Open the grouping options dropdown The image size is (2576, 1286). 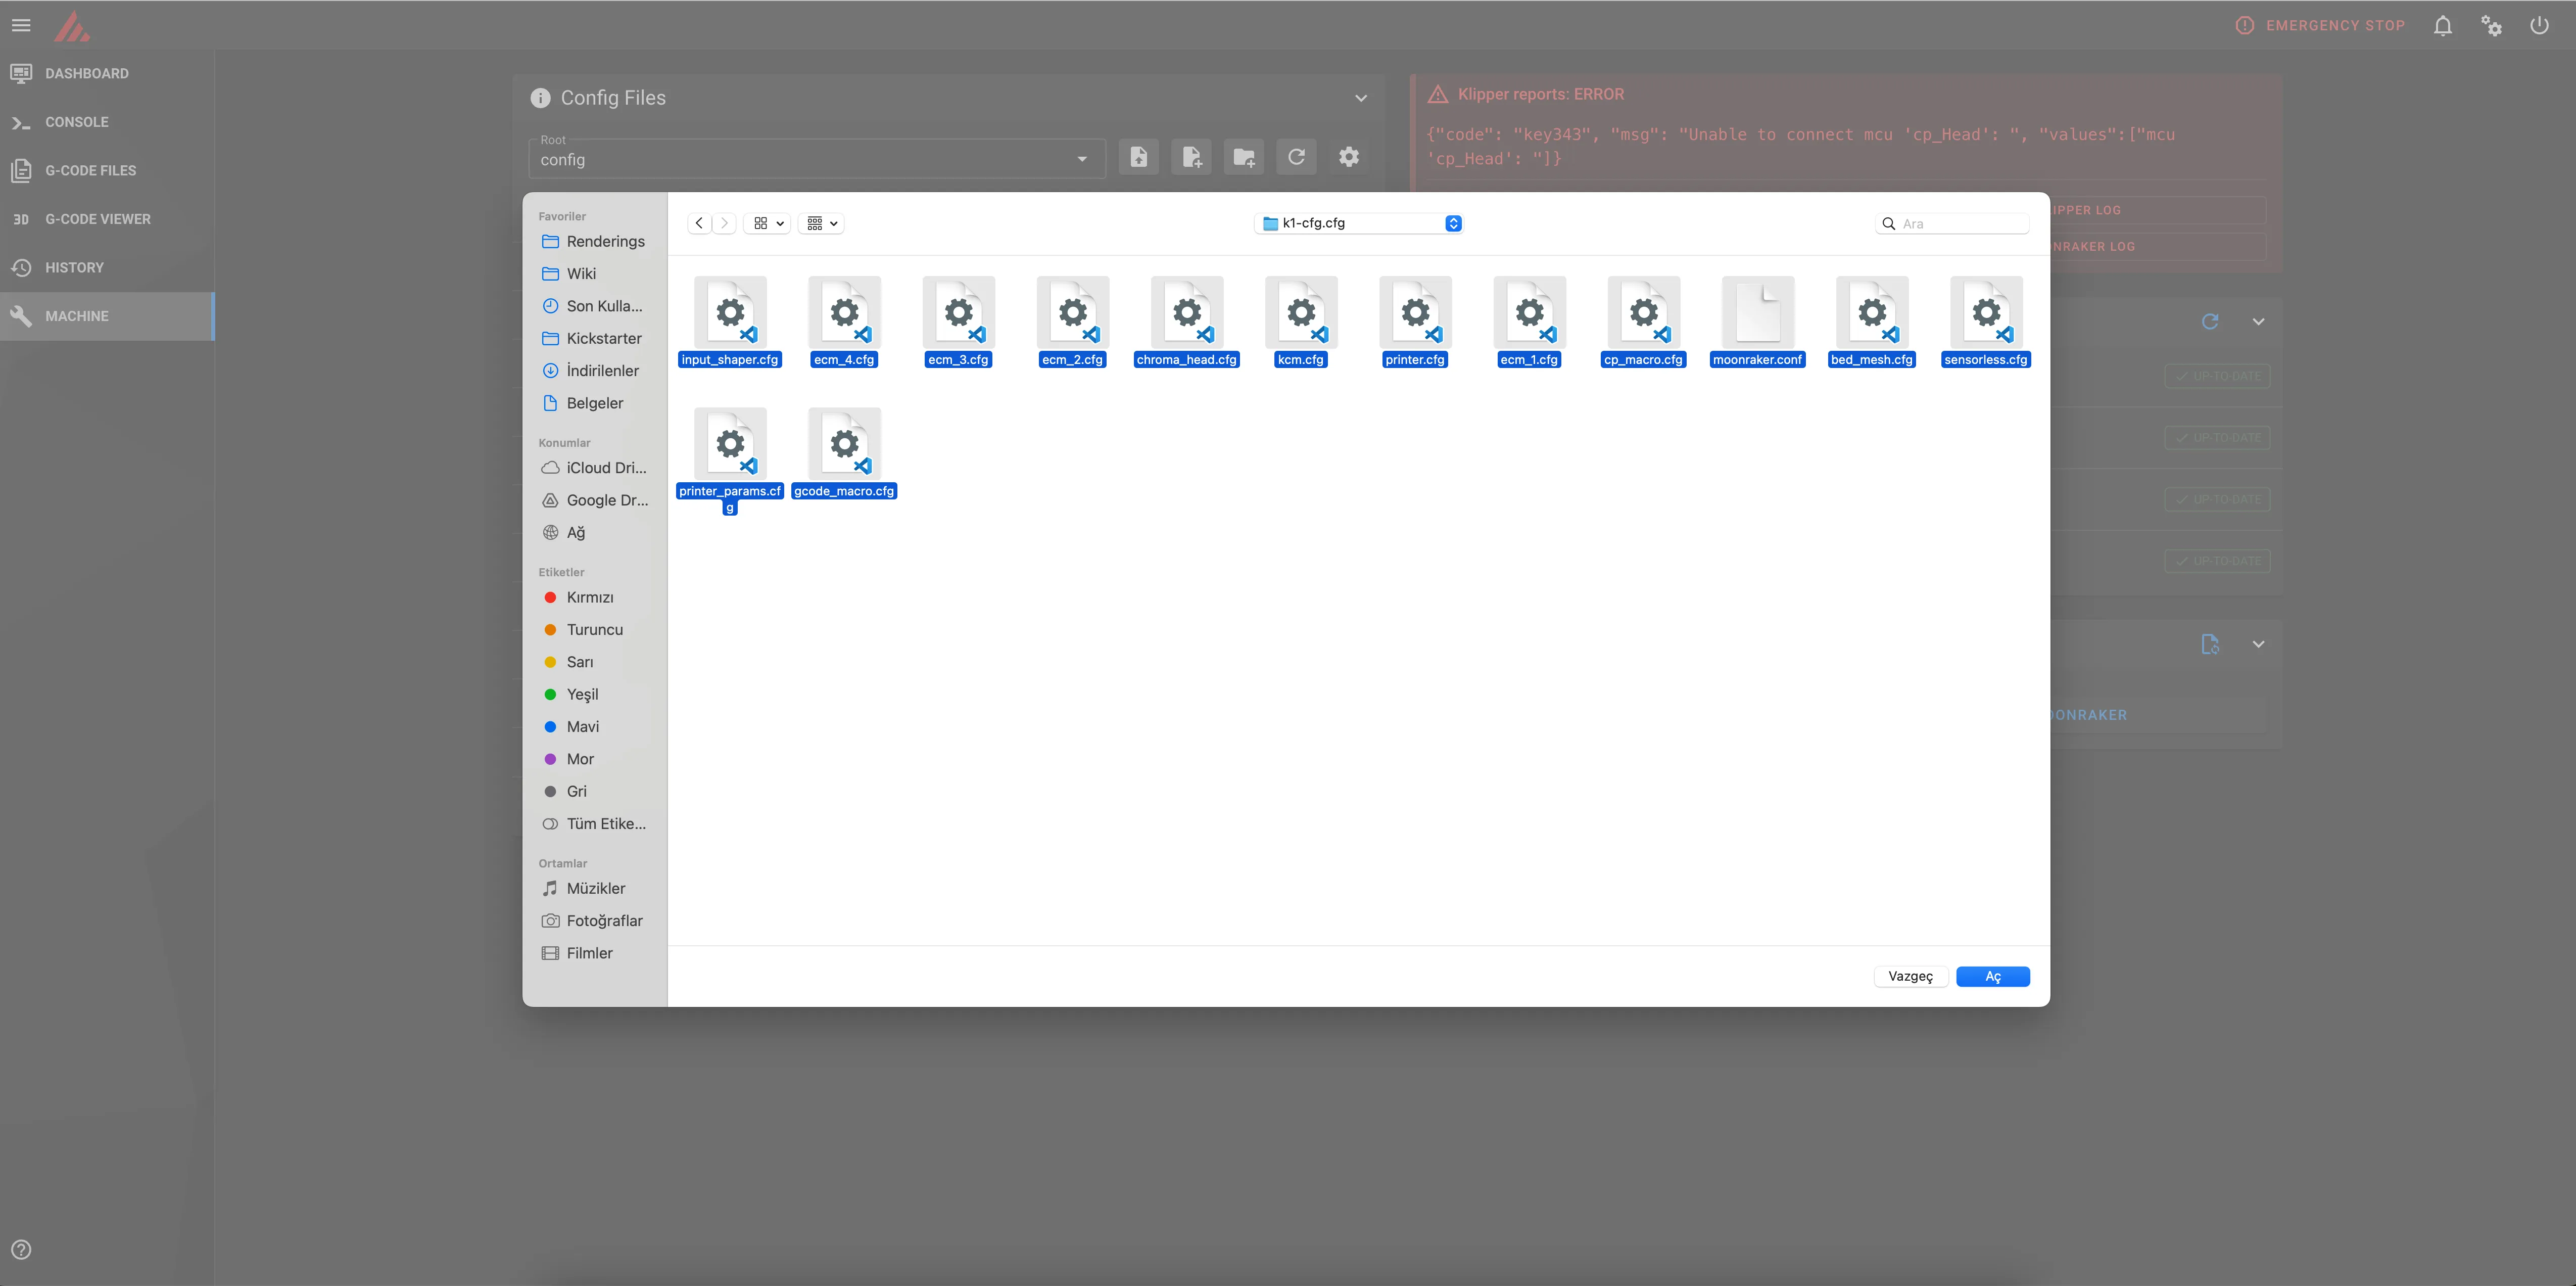pos(822,223)
